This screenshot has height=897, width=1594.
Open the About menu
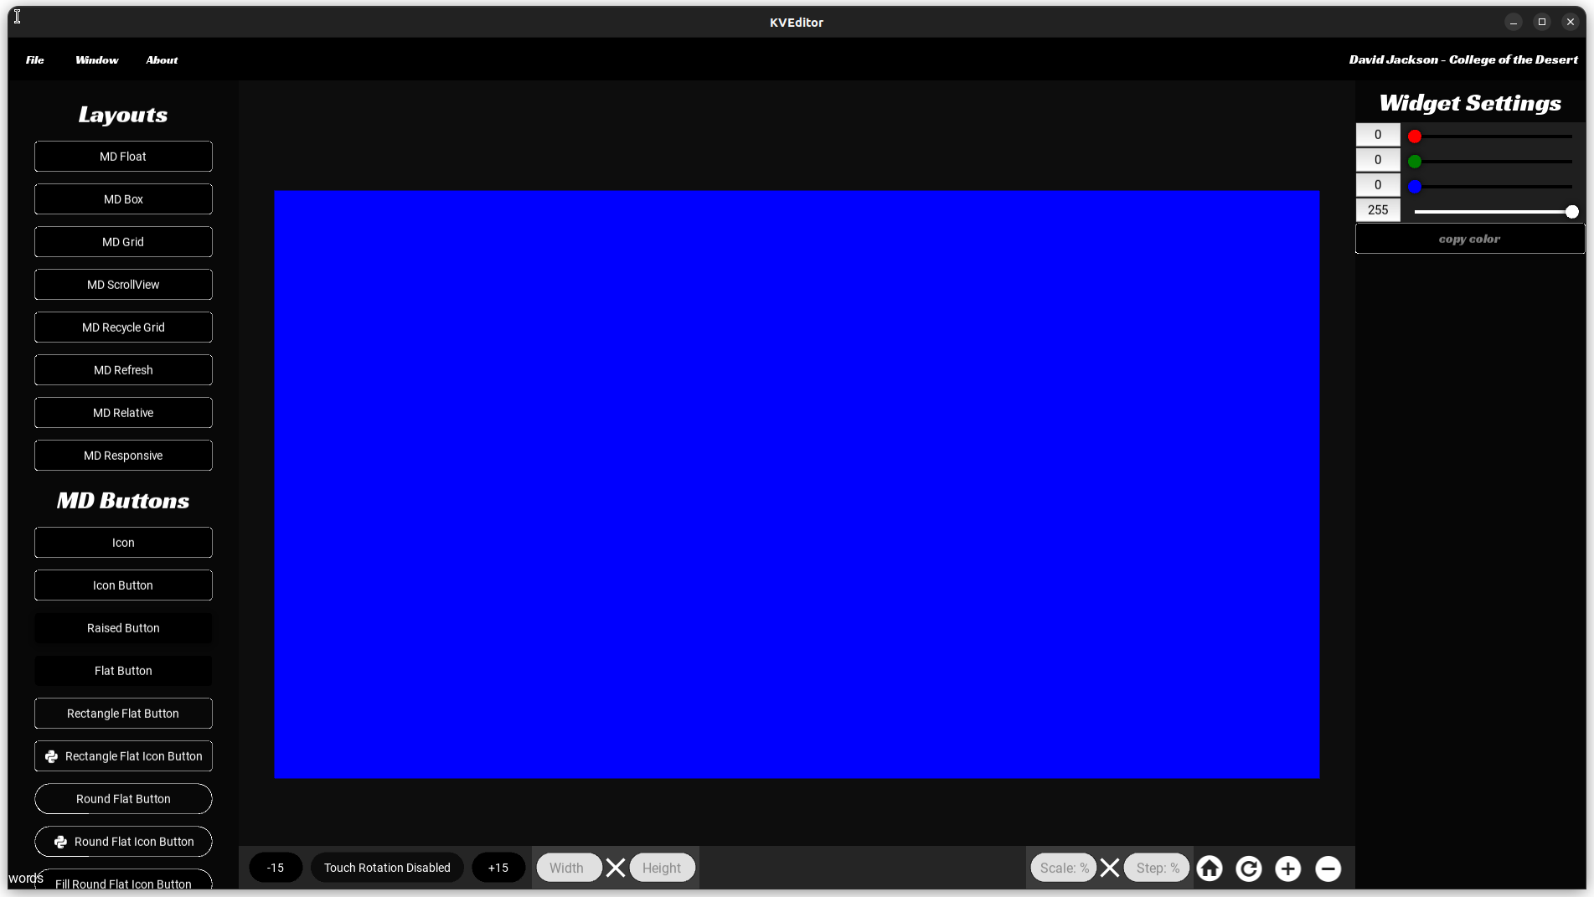[162, 59]
